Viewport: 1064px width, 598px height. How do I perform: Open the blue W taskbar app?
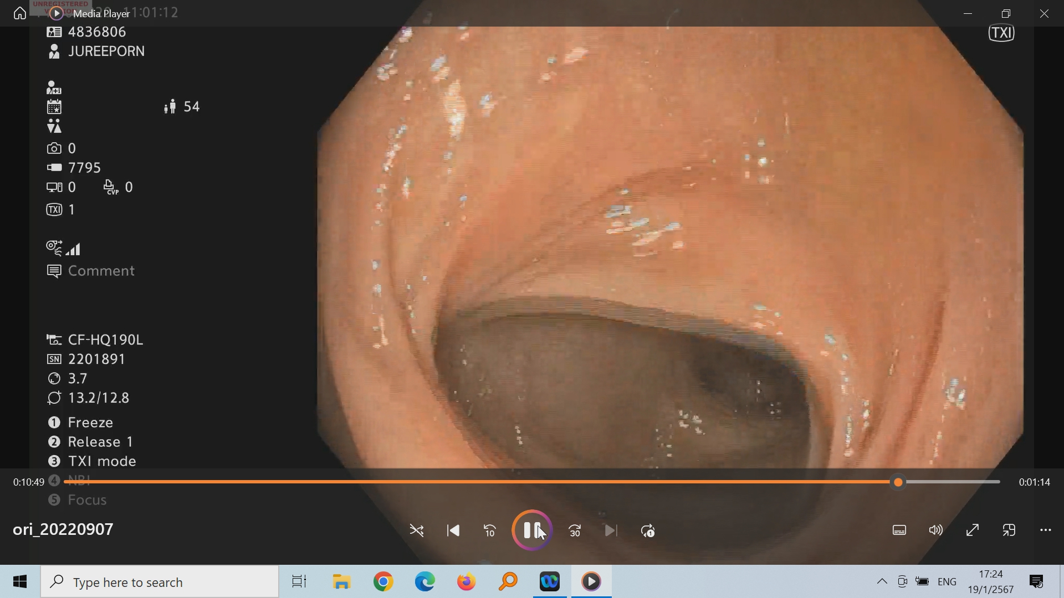550,581
